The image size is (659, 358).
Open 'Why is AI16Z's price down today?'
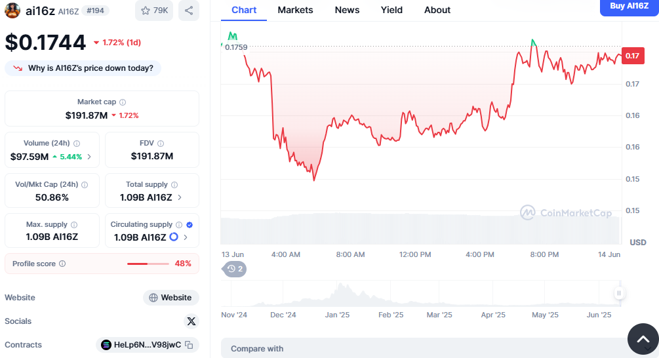(x=83, y=68)
